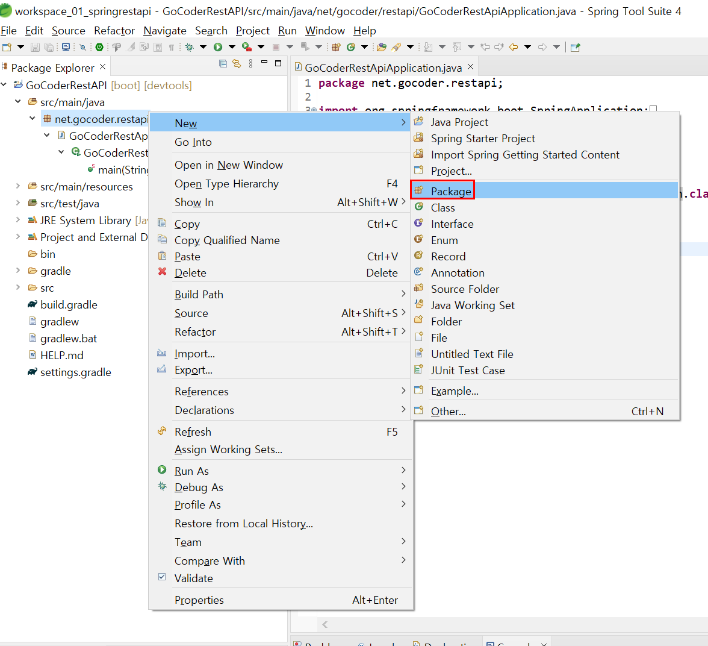This screenshot has height=646, width=708.
Task: Click the Search flashlight toolbar icon
Action: coord(396,47)
